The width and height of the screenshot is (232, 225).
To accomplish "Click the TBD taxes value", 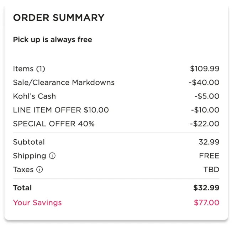I will [x=211, y=170].
